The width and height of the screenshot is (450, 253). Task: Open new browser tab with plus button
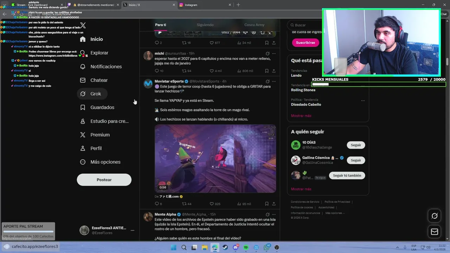[x=238, y=5]
